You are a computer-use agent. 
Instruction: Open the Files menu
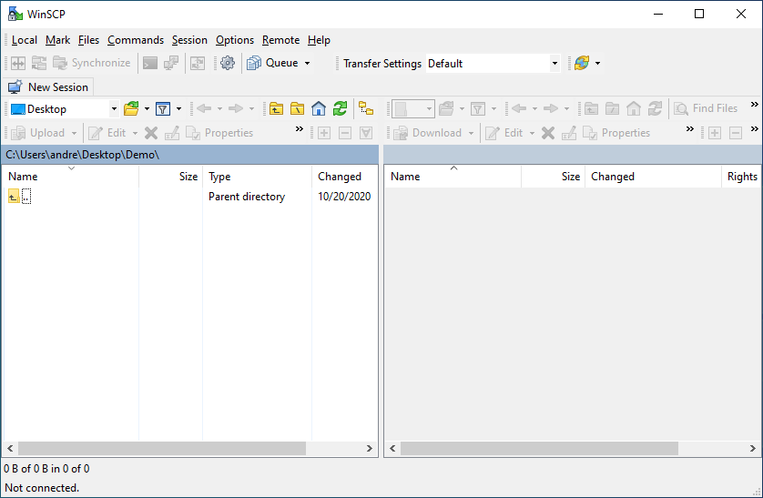click(88, 40)
